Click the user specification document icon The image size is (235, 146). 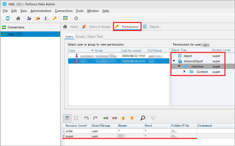coord(46,18)
